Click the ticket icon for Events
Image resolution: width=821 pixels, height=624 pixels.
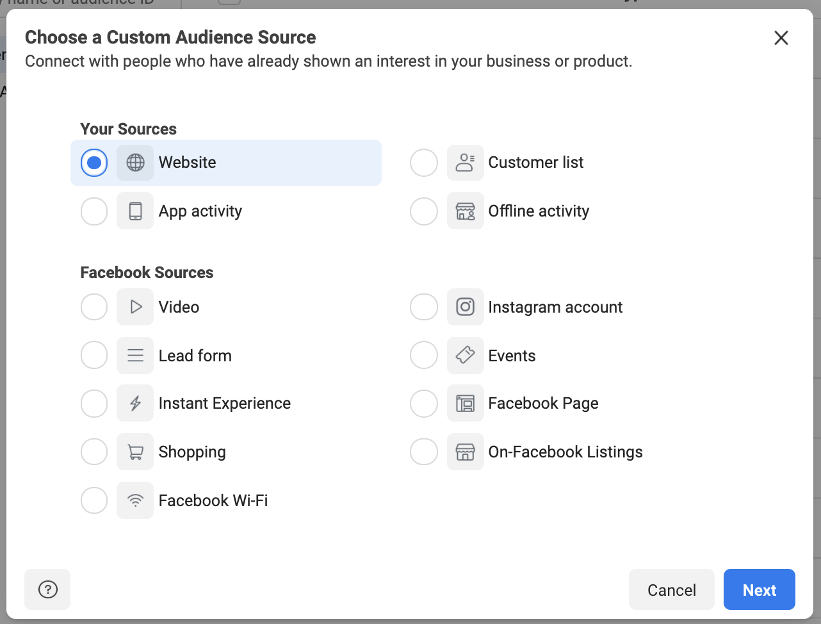coord(466,356)
